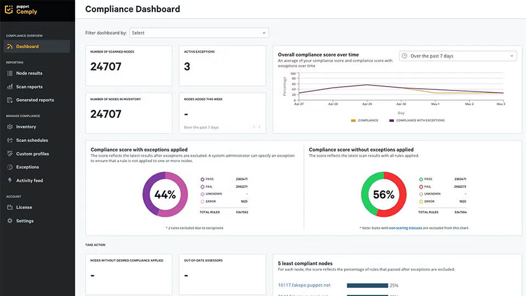Open the non-scoring statuses link
This screenshot has height=296, width=526.
pyautogui.click(x=405, y=227)
